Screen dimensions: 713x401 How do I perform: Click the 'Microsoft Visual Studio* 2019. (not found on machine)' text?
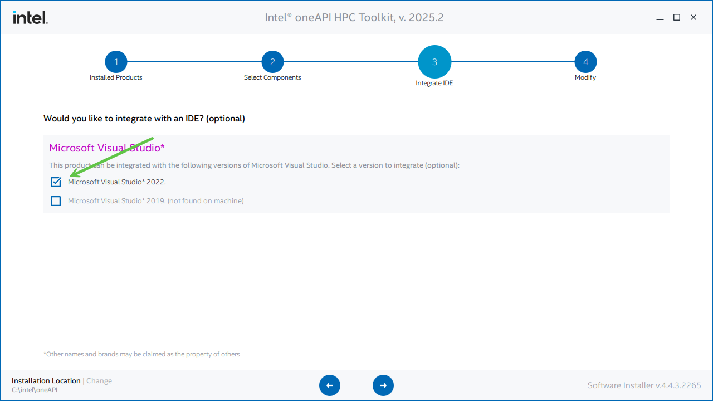tap(156, 201)
